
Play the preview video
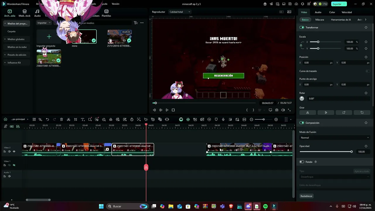click(x=167, y=110)
